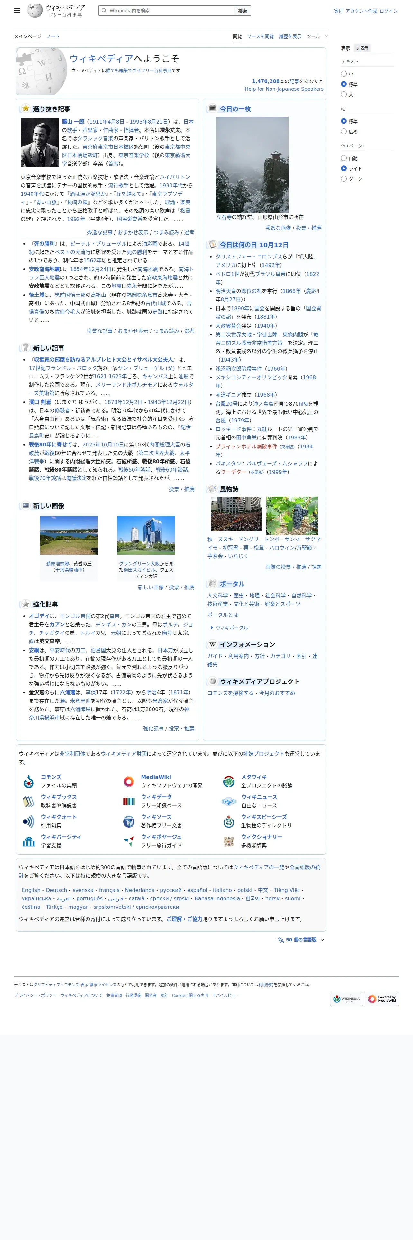Click the MediaWiki sunflower icon
Screen dimensions: 413x1240
coord(128,781)
